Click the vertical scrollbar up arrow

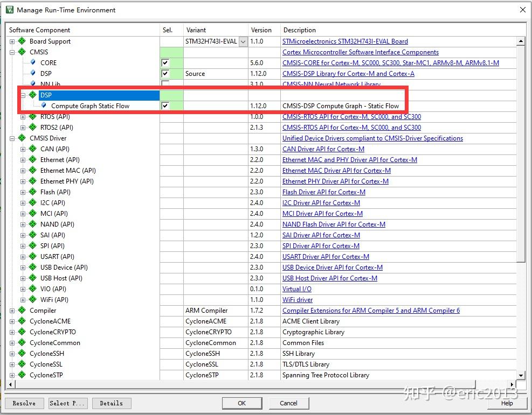point(521,41)
